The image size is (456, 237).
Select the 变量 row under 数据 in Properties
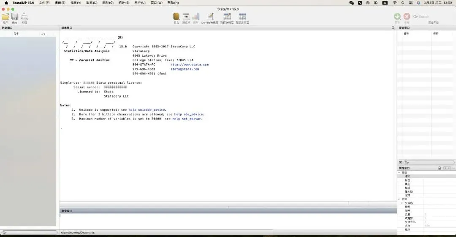[426, 214]
